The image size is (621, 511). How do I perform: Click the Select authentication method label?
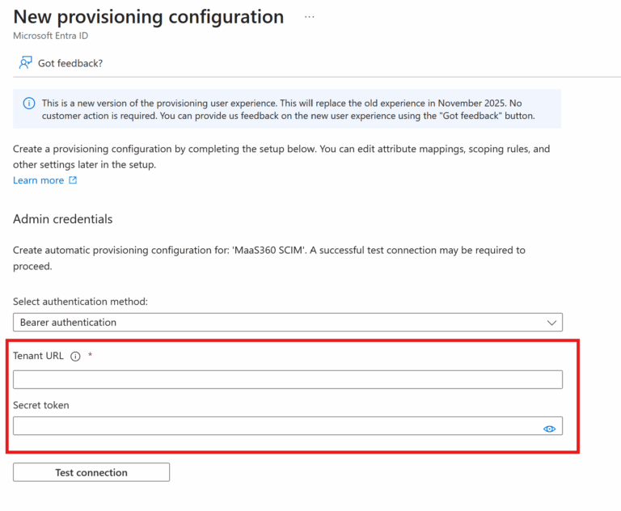click(80, 302)
